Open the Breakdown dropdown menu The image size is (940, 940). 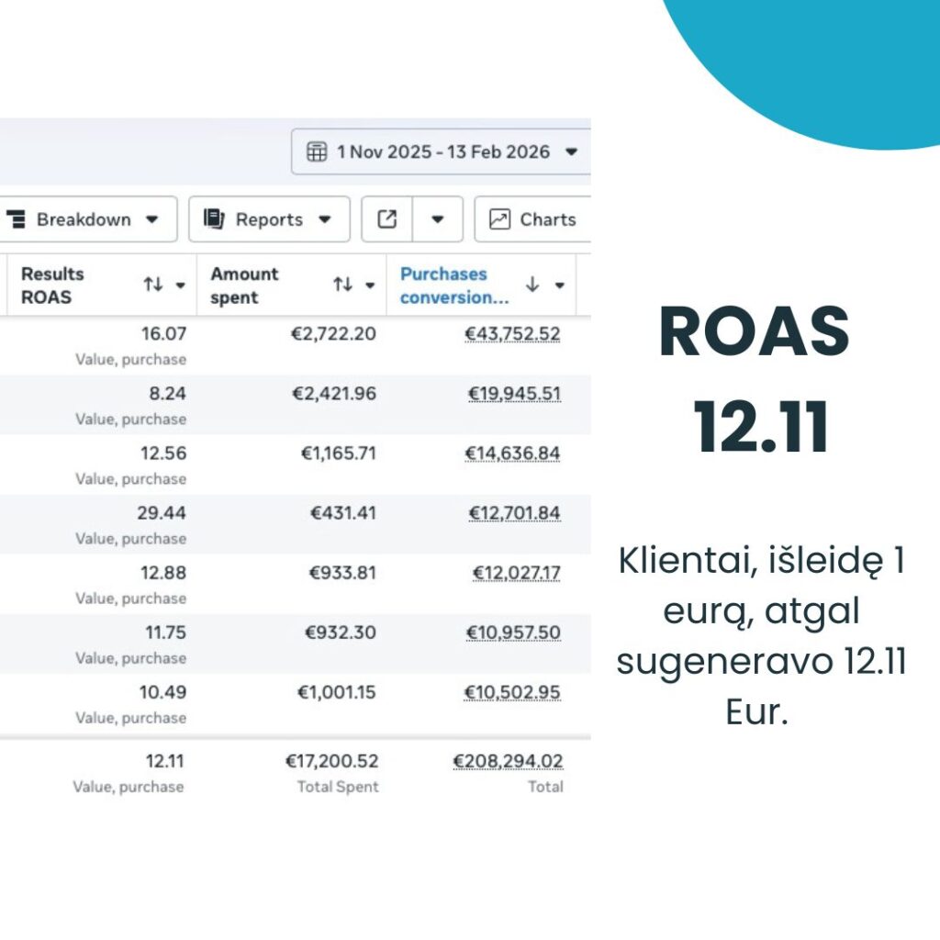(84, 219)
